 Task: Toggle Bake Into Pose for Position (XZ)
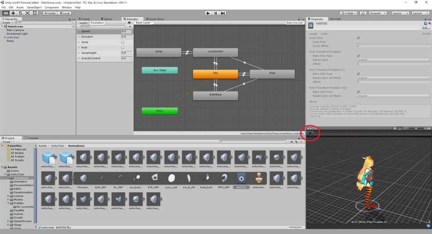pyautogui.click(x=358, y=91)
